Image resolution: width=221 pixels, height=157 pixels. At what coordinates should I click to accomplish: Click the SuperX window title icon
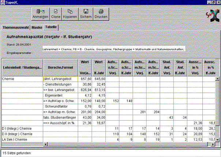(x=3, y=2)
